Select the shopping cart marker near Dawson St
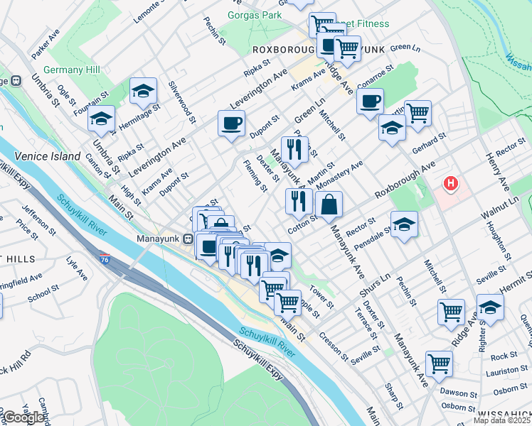The image size is (532, 426). pos(439,364)
